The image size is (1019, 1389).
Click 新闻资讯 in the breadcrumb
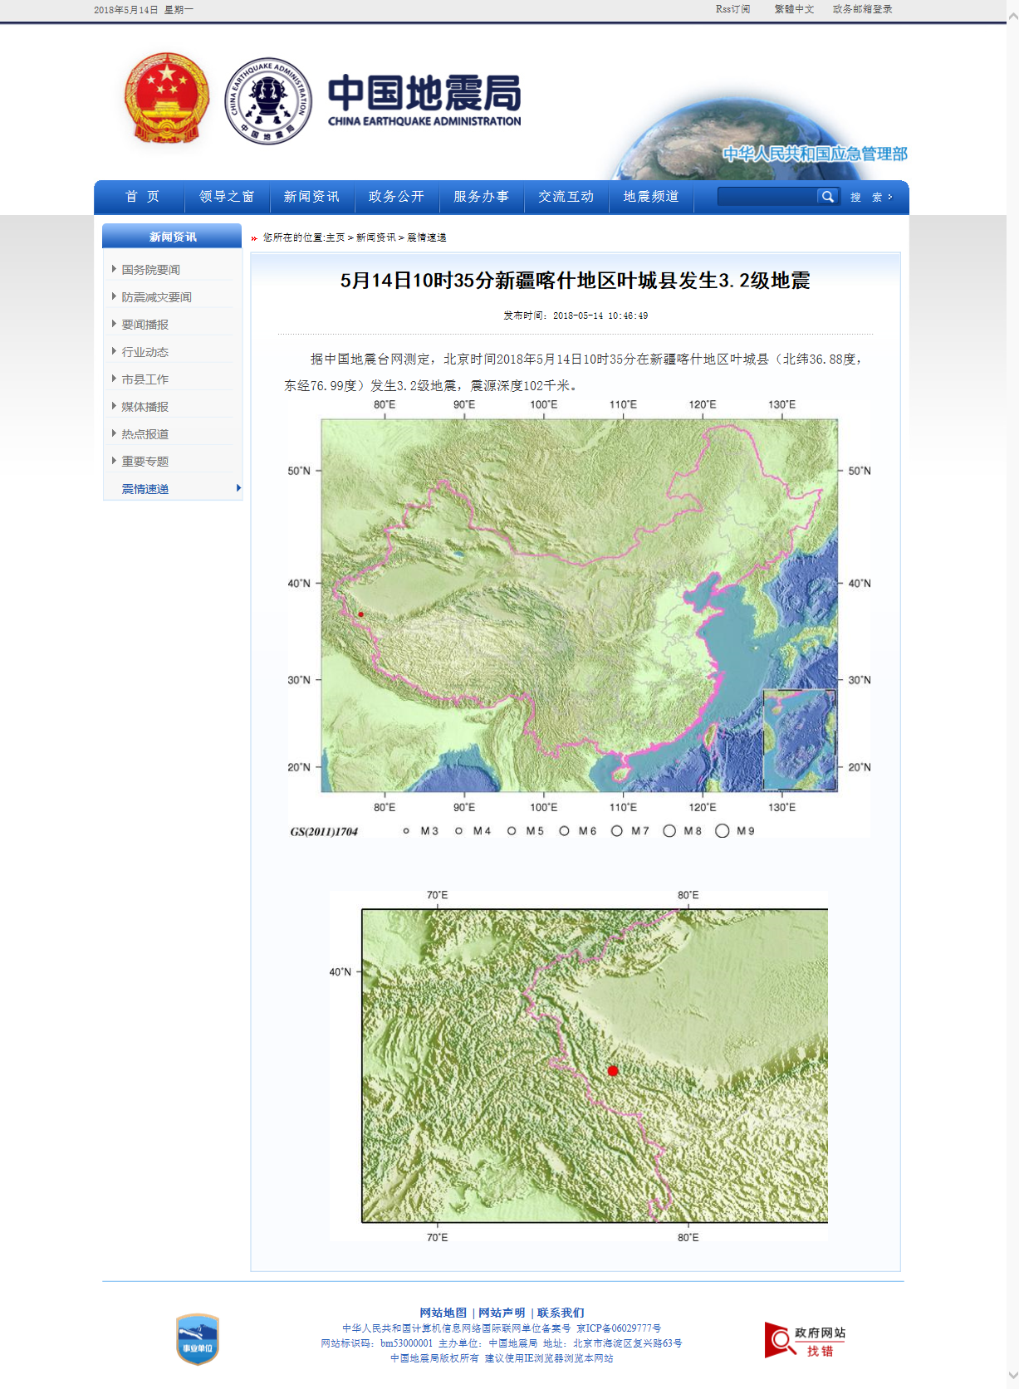tap(376, 237)
